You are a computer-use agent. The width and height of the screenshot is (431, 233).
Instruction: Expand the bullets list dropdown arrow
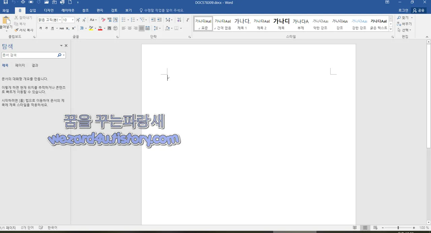(128, 20)
